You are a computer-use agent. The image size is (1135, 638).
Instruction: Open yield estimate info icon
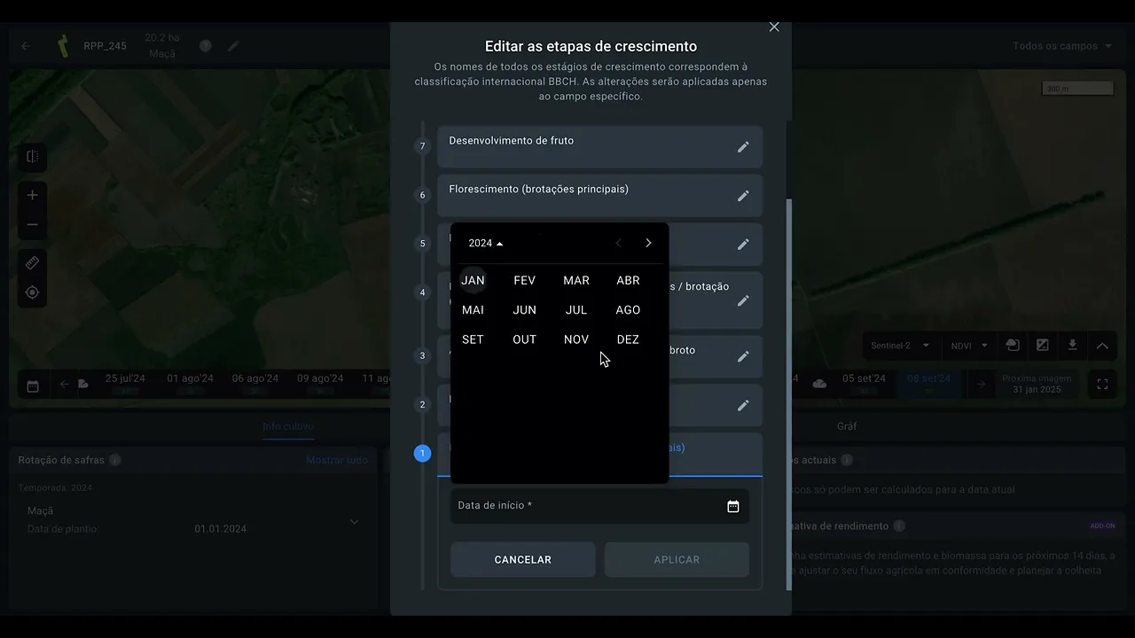(899, 526)
